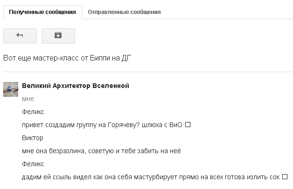
Task: Click sender name "Великий Архитектор Вселенной"
Action: (x=76, y=86)
